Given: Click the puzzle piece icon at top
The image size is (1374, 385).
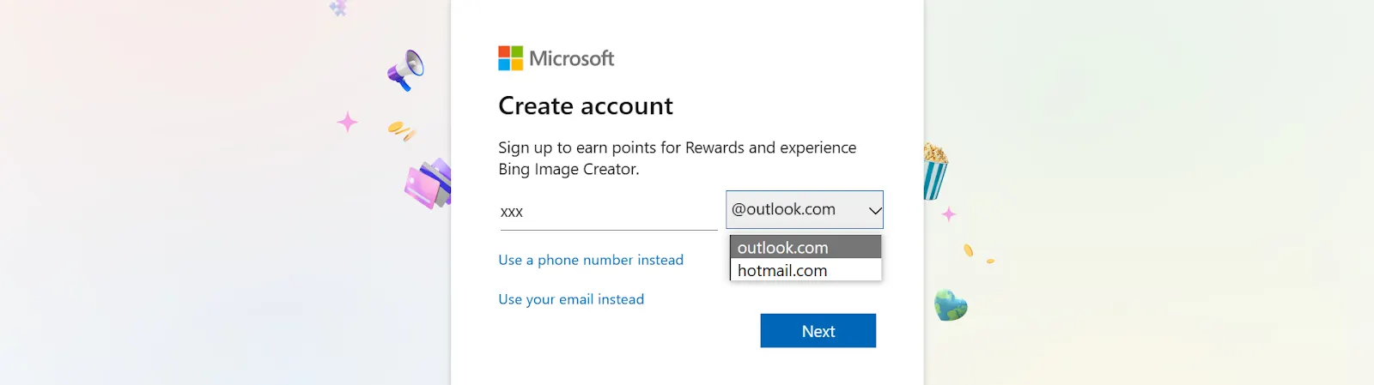Looking at the screenshot, I should [338, 9].
